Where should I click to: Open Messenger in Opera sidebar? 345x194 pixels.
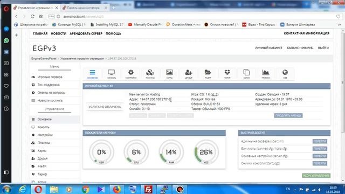[x=6, y=29]
